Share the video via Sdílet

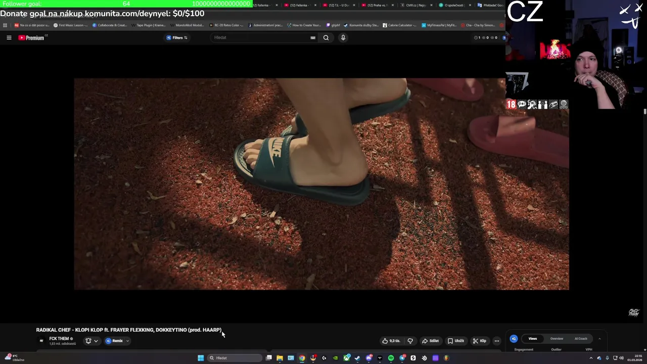430,341
